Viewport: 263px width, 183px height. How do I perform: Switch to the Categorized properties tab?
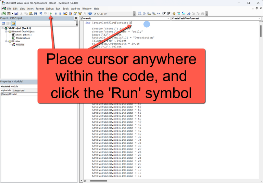[18, 90]
